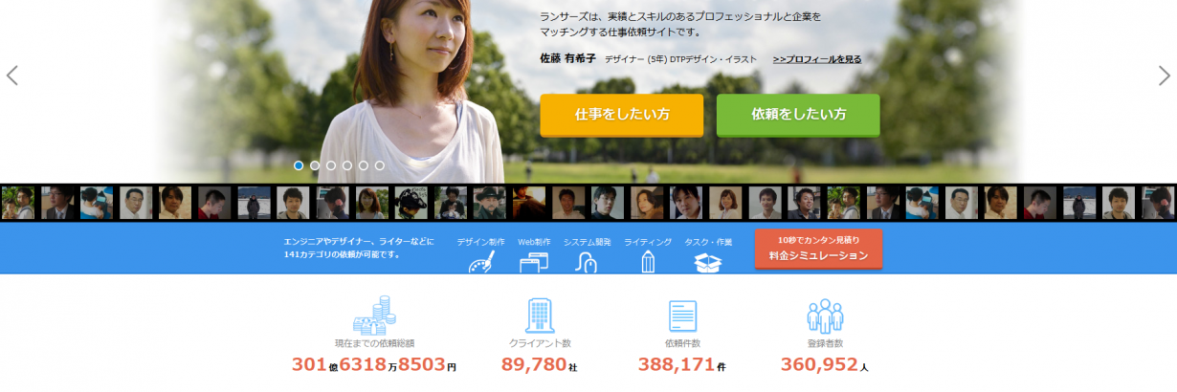Click the クライアント数 label

point(541,342)
